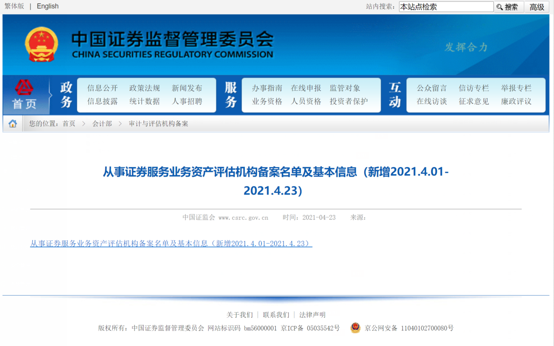
Task: Open the 首页 home tab with red logo
Action: (25, 95)
